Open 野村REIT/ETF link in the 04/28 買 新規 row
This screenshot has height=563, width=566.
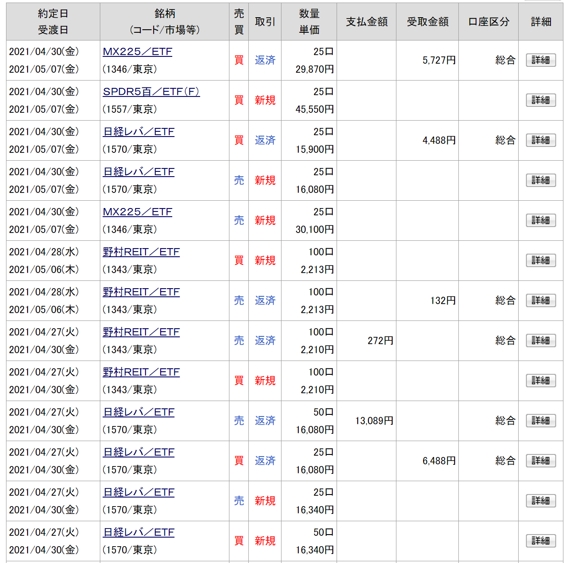click(x=141, y=252)
